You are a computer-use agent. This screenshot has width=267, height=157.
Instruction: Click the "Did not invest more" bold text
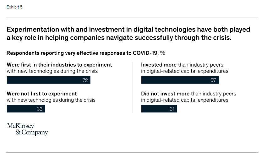[x=165, y=94]
